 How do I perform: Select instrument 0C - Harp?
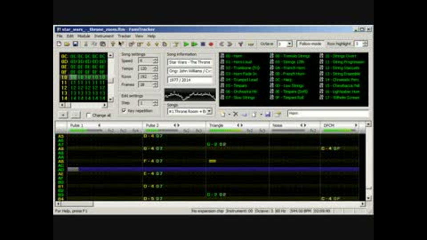point(281,80)
